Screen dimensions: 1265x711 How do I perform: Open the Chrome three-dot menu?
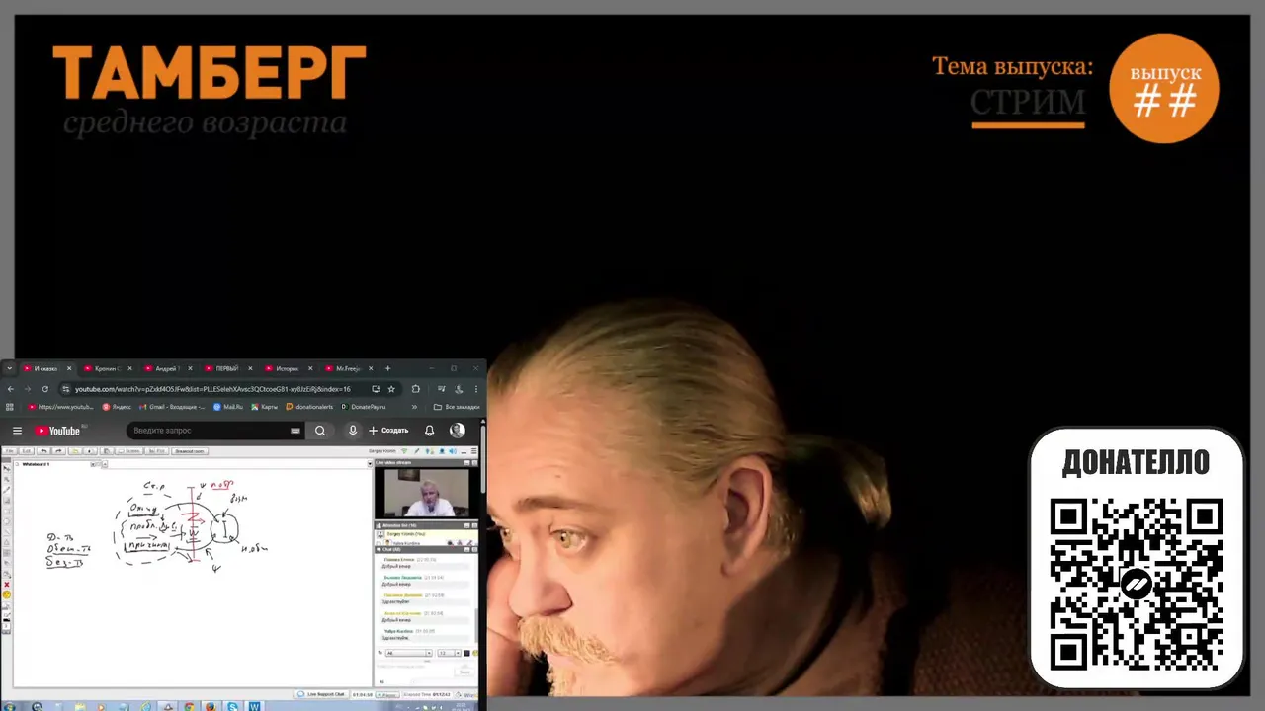(x=476, y=389)
